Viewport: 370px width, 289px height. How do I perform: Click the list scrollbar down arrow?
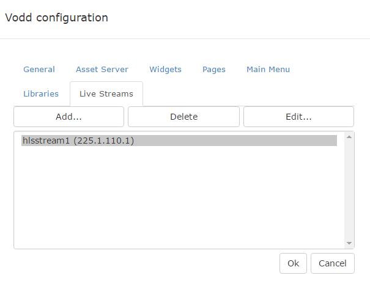(x=349, y=243)
